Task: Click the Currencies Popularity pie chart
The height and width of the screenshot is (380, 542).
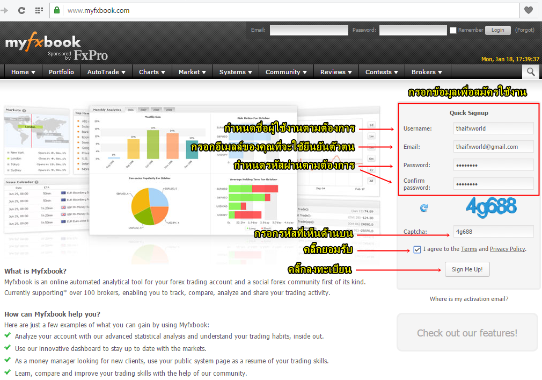Action: click(150, 206)
